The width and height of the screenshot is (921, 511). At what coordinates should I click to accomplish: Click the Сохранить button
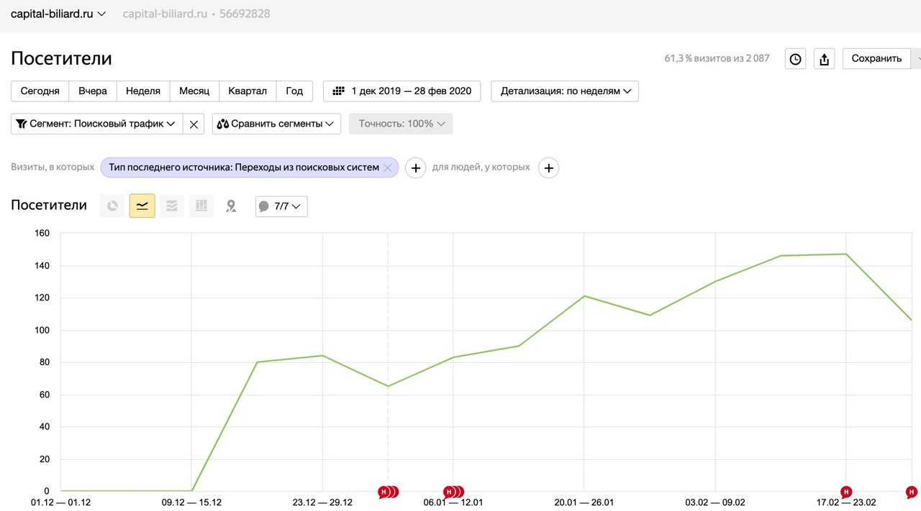tap(876, 59)
